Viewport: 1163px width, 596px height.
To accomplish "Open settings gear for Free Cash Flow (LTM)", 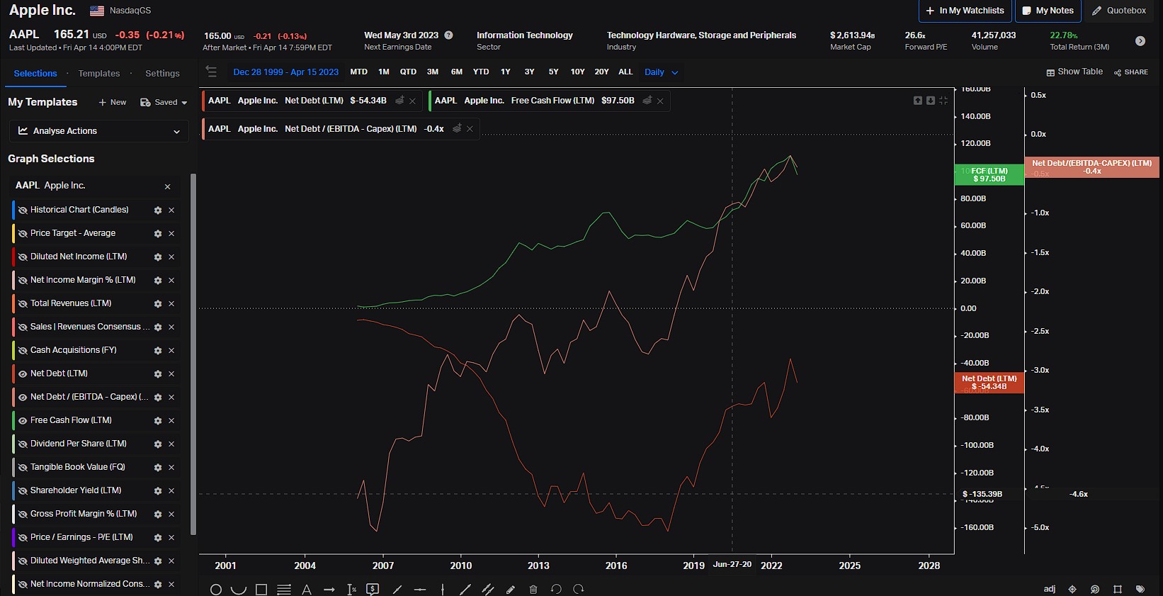I will pos(158,420).
